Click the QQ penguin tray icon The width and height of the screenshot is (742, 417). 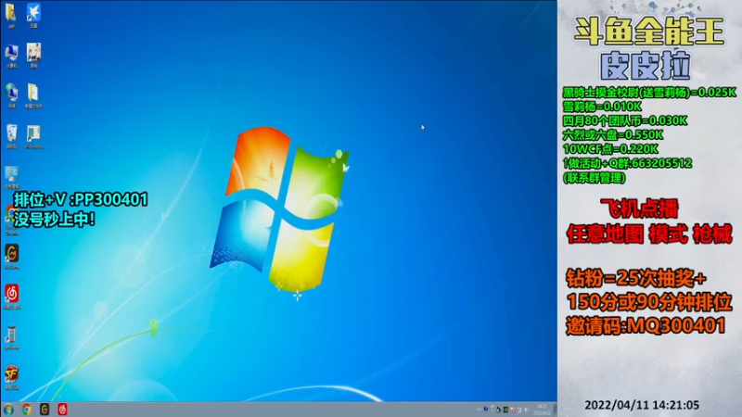pos(498,410)
